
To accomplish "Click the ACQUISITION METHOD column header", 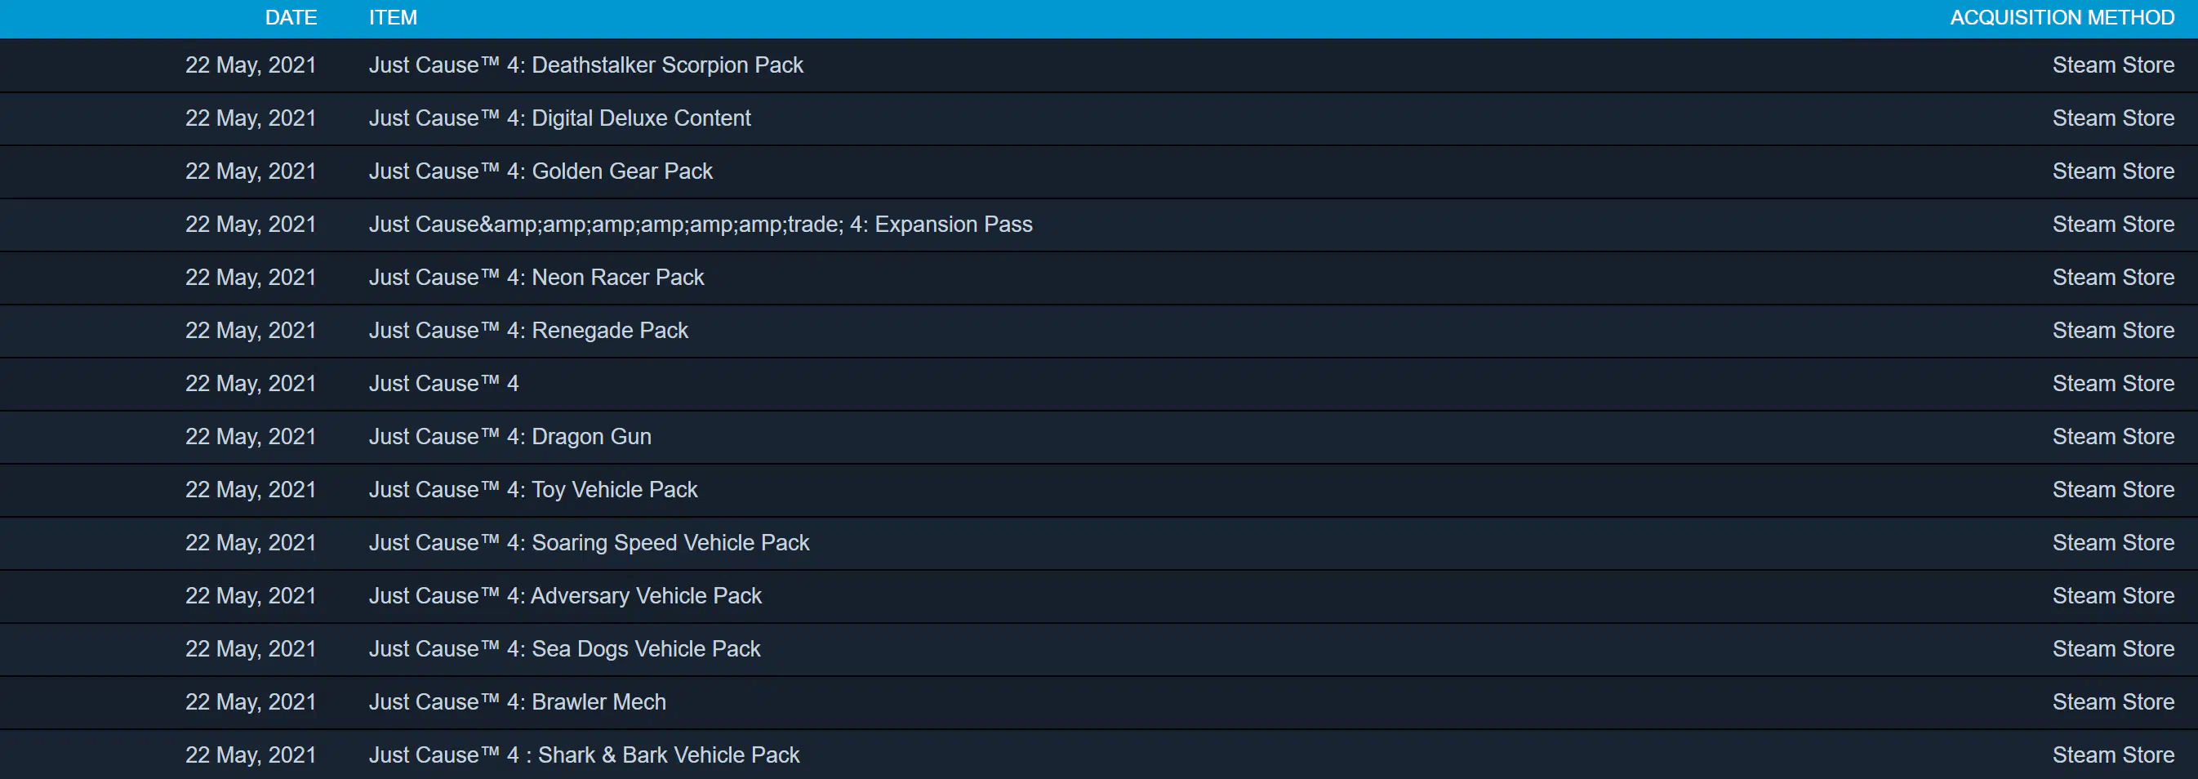I will tap(2061, 18).
